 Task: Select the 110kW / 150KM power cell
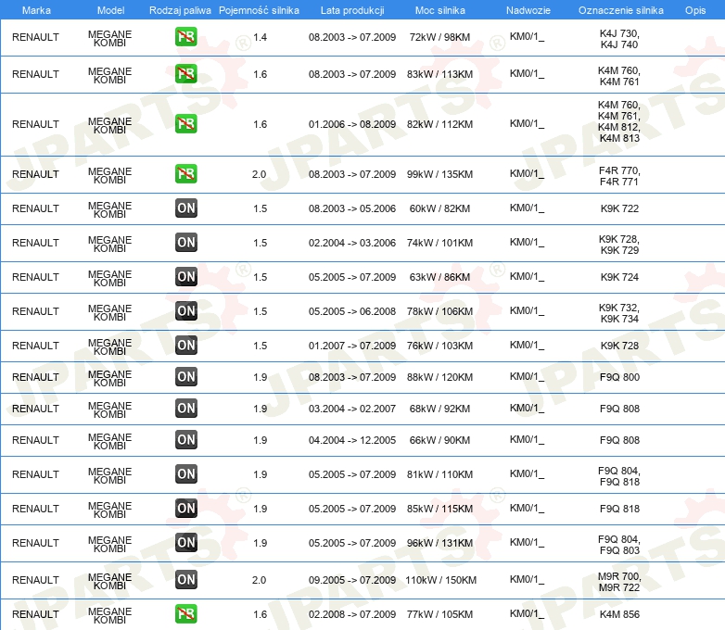pos(440,580)
